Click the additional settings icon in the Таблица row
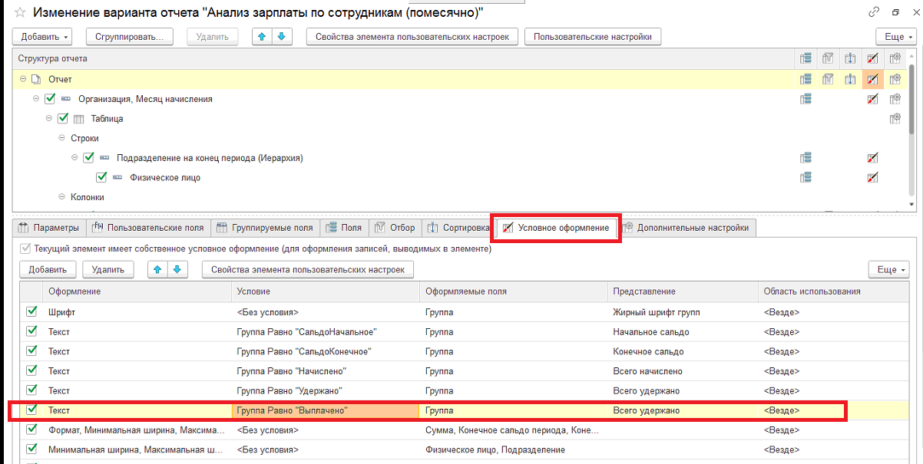Image resolution: width=923 pixels, height=464 pixels. 895,119
